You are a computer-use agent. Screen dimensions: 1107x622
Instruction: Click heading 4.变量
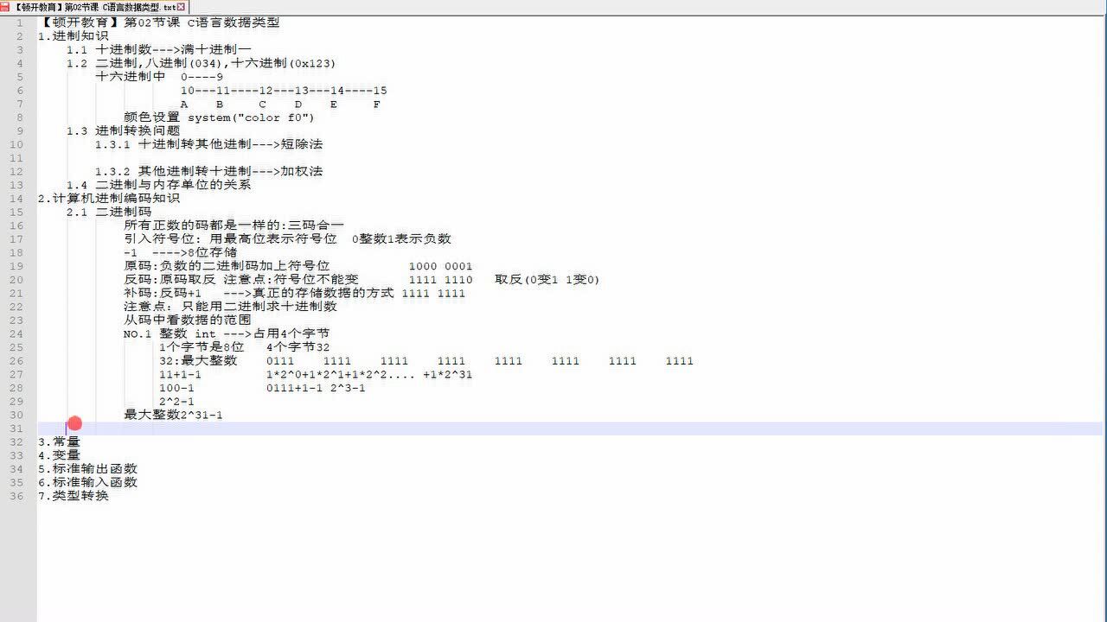[59, 455]
